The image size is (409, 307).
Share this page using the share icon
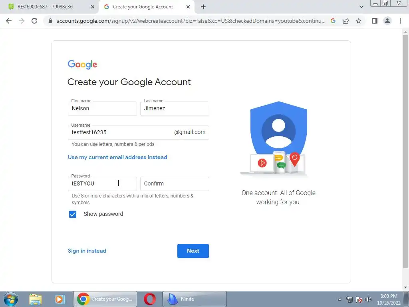click(346, 21)
